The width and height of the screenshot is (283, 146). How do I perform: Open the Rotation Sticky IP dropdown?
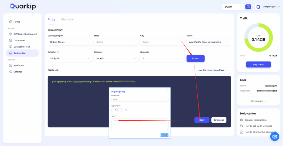pyautogui.click(x=70, y=58)
